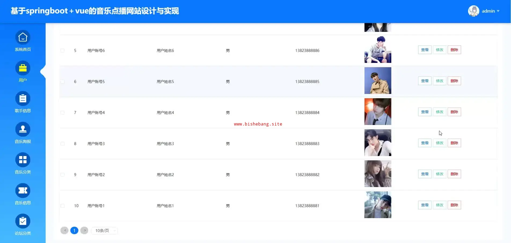Switch to 论坛分类 menu label
Viewport: 511px width, 243px height.
[x=23, y=233]
